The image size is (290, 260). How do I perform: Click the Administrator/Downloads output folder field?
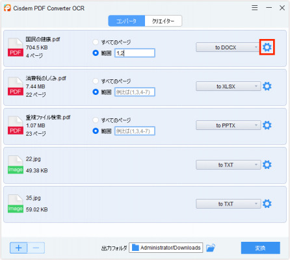pyautogui.click(x=166, y=248)
